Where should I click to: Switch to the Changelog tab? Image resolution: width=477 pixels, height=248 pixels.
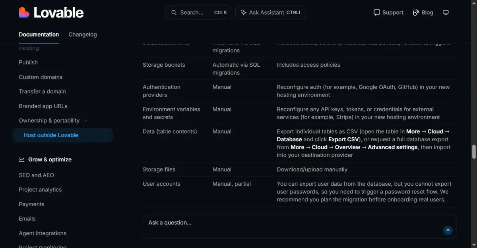tap(83, 35)
